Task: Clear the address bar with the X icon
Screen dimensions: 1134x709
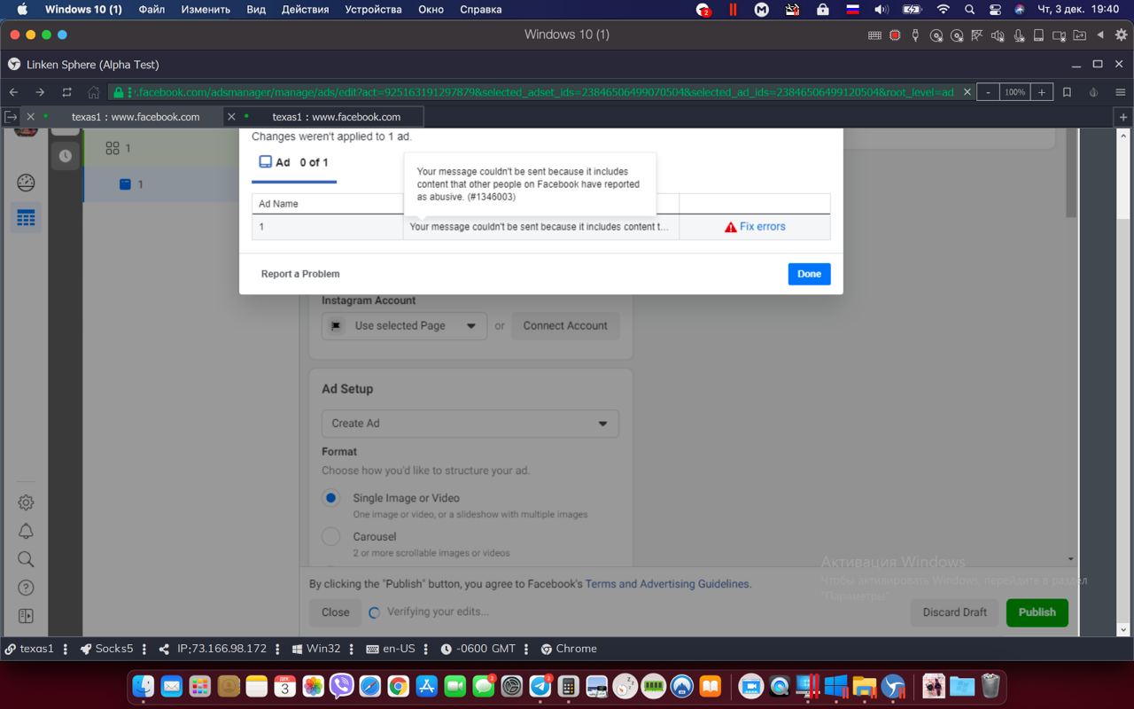Action: pos(967,92)
